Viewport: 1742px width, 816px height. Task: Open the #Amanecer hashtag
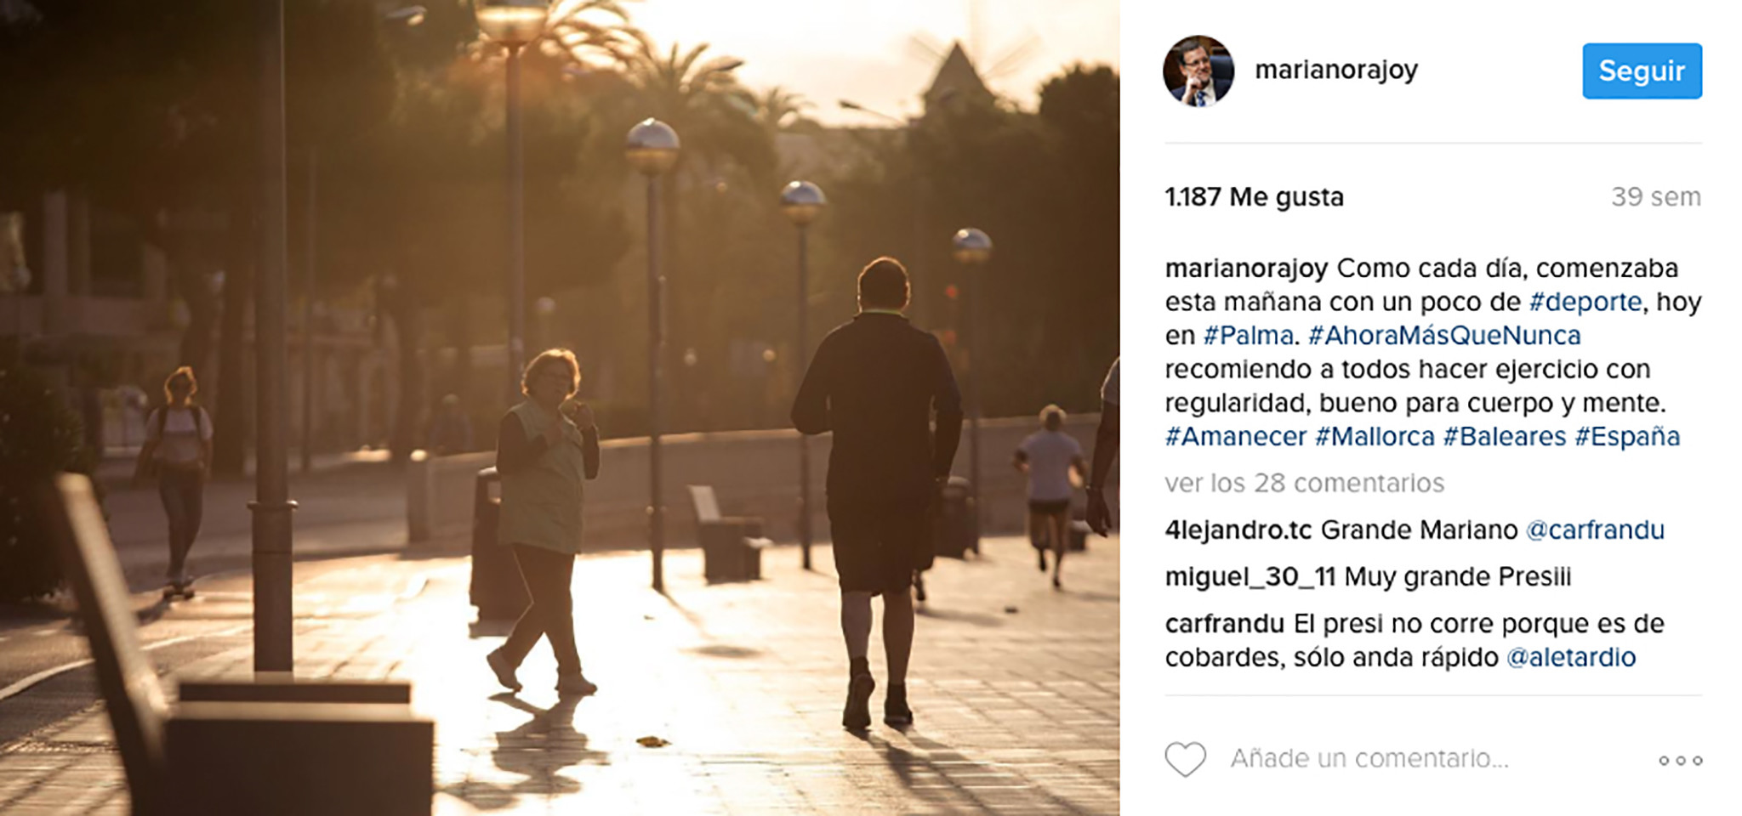pyautogui.click(x=1235, y=437)
